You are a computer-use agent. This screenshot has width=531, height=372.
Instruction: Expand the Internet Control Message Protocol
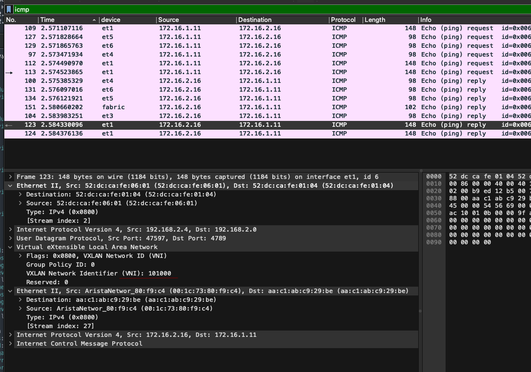pyautogui.click(x=11, y=344)
